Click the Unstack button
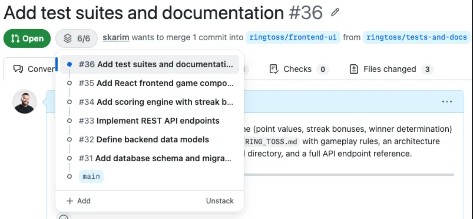The image size is (473, 219). pos(220,201)
